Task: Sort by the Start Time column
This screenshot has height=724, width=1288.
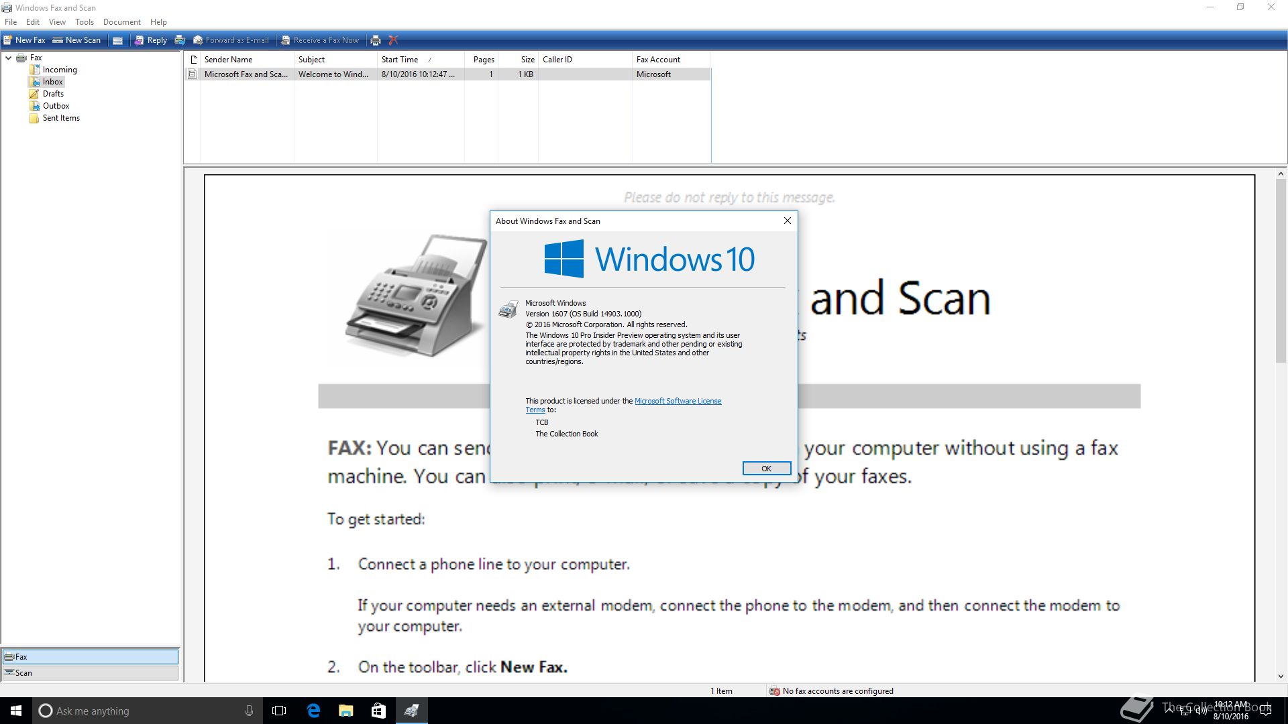Action: 421,60
